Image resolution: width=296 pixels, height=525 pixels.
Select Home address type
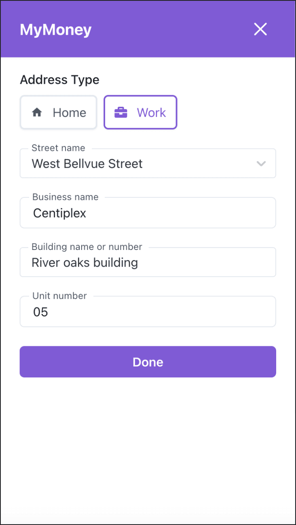coord(59,112)
